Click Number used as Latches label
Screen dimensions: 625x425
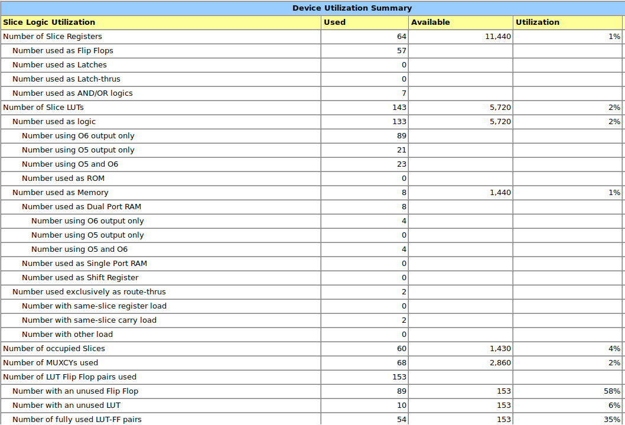60,65
